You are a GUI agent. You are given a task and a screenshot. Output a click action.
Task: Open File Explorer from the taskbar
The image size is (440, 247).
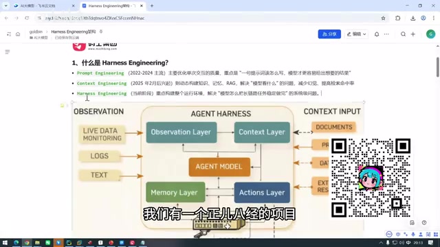37,242
